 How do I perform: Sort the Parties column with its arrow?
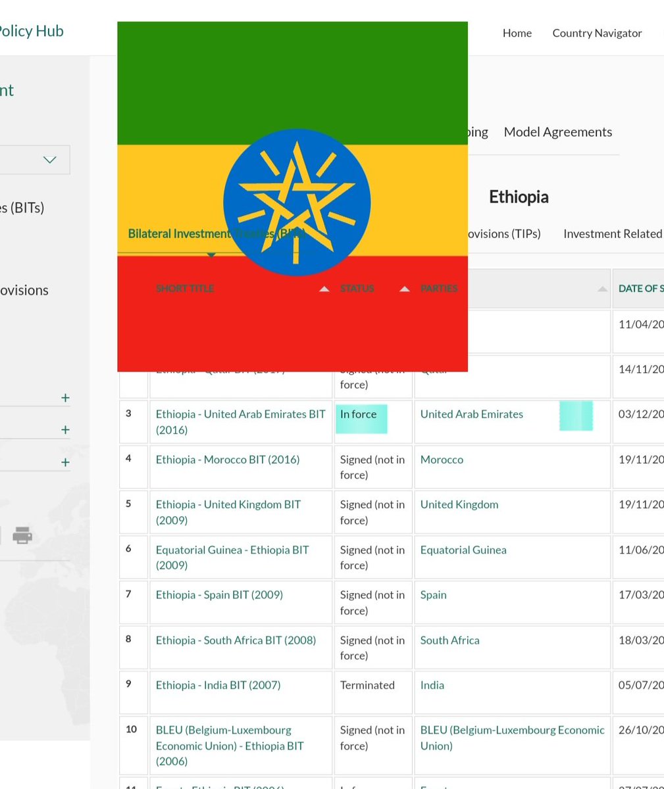pos(602,289)
